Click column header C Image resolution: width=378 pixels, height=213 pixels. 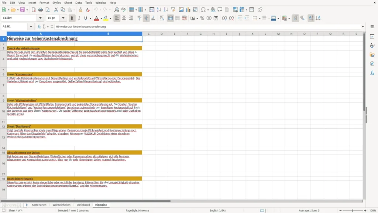click(x=148, y=34)
